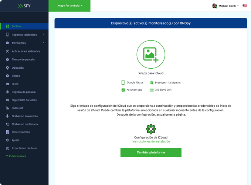Click the redes wifi sidebar icon
Viewport: 251px width, 185px height.
(x=7, y=108)
